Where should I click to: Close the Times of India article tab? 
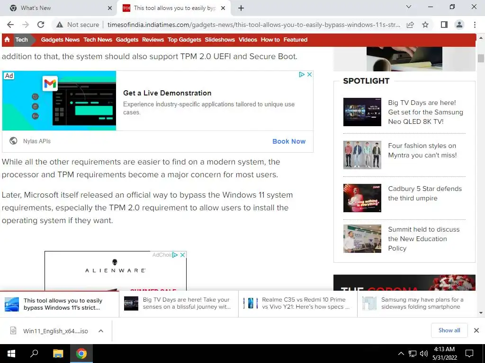coord(223,8)
